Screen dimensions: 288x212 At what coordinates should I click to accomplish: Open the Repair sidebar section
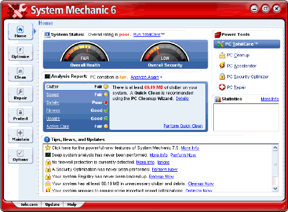click(20, 94)
